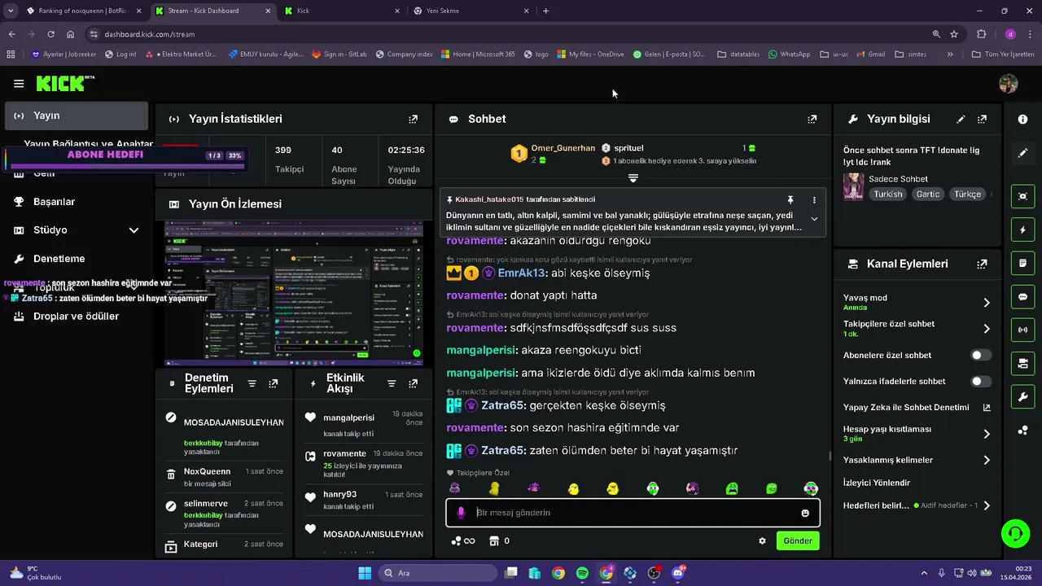Open profile avatar in top right corner

[1008, 83]
